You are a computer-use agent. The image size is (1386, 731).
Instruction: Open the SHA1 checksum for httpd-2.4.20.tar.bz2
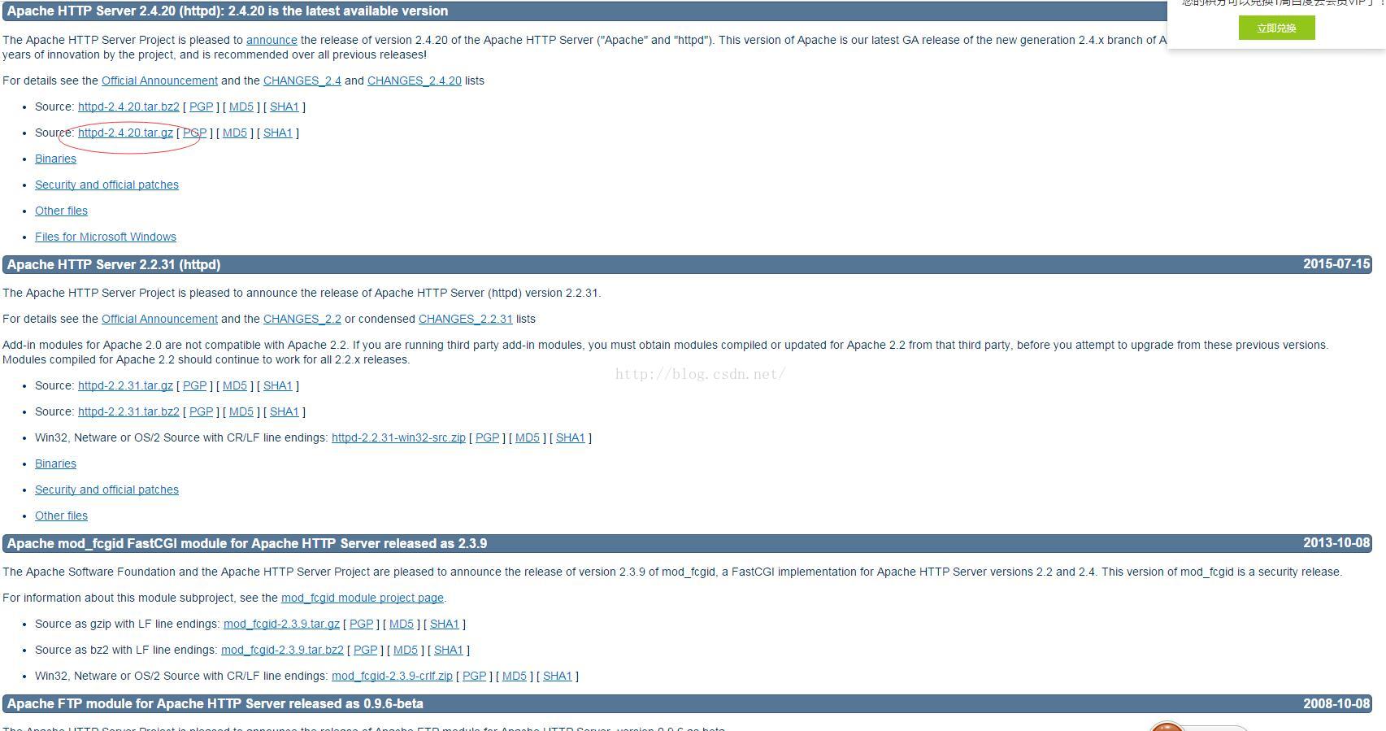[285, 107]
